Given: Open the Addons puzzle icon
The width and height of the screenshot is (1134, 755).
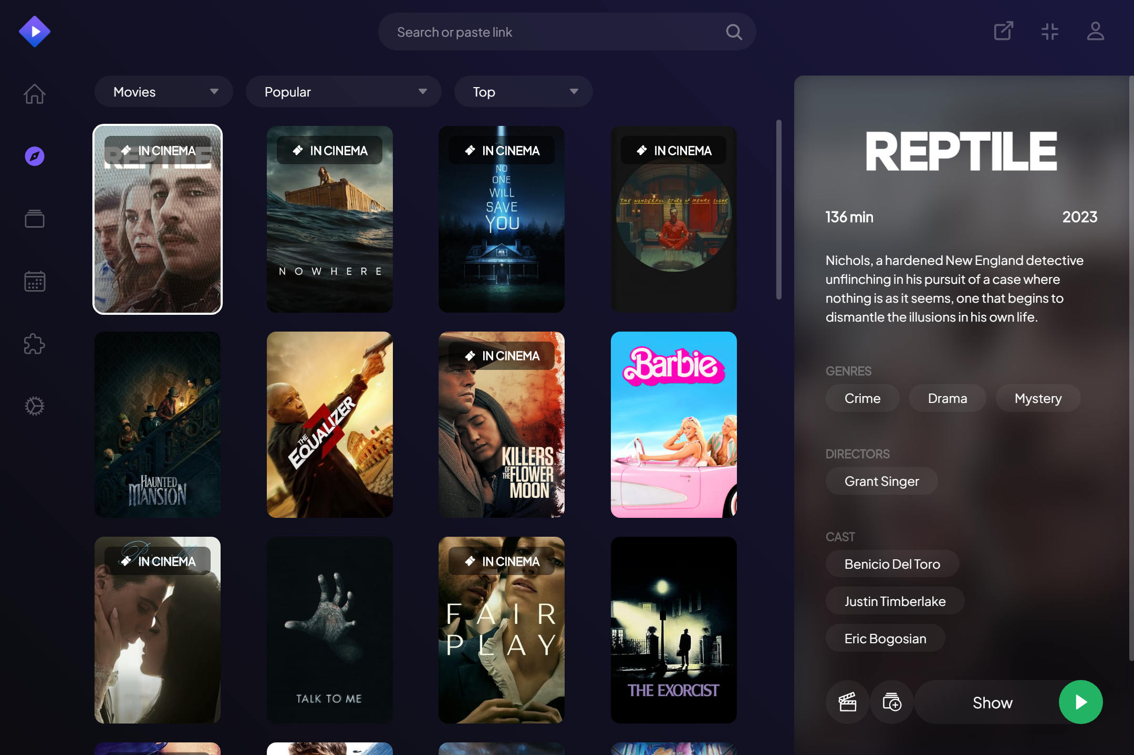Looking at the screenshot, I should coord(35,344).
